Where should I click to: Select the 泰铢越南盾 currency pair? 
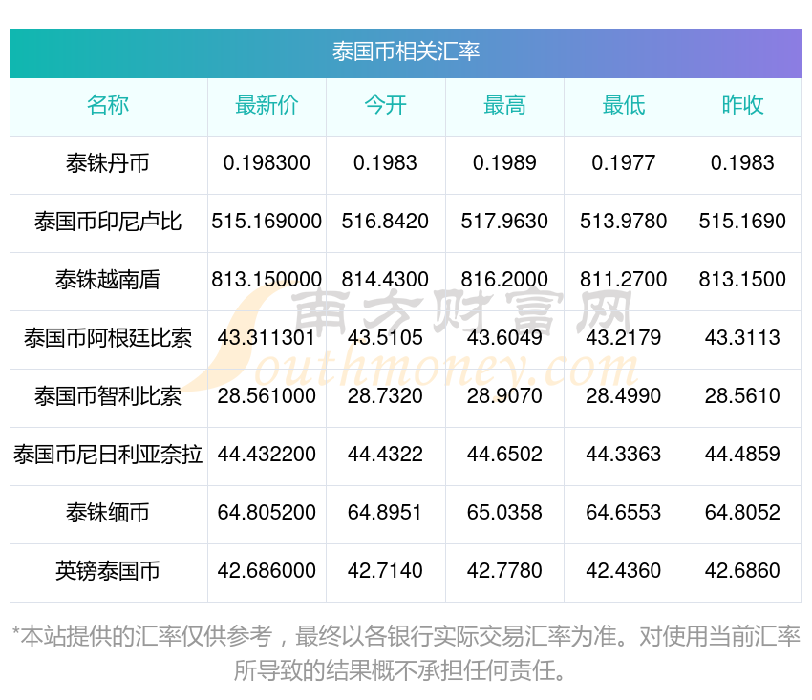pyautogui.click(x=108, y=280)
